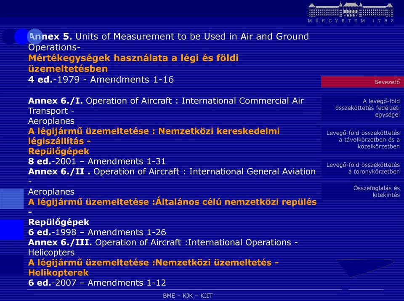Click the orange 'üzemeltetésben' word
The height and width of the screenshot is (301, 404).
click(x=68, y=69)
